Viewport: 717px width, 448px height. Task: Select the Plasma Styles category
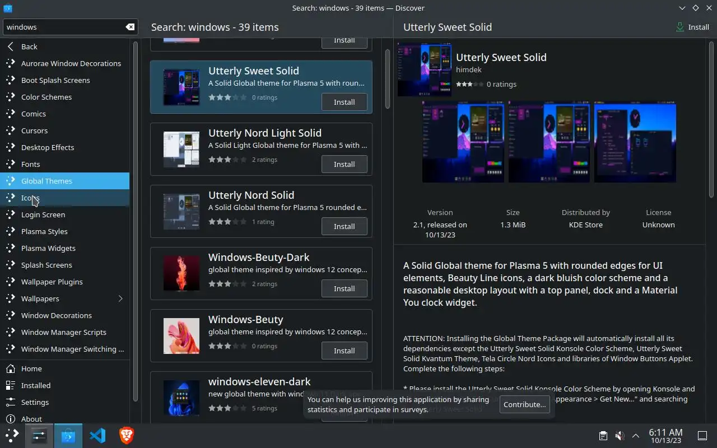pos(64,231)
